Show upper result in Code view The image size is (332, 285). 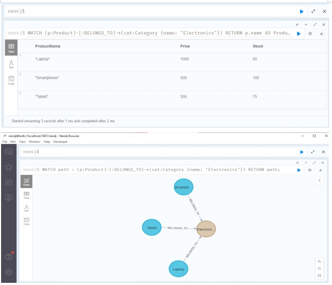point(11,80)
